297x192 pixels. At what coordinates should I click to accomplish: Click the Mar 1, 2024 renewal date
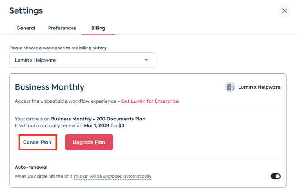97,125
